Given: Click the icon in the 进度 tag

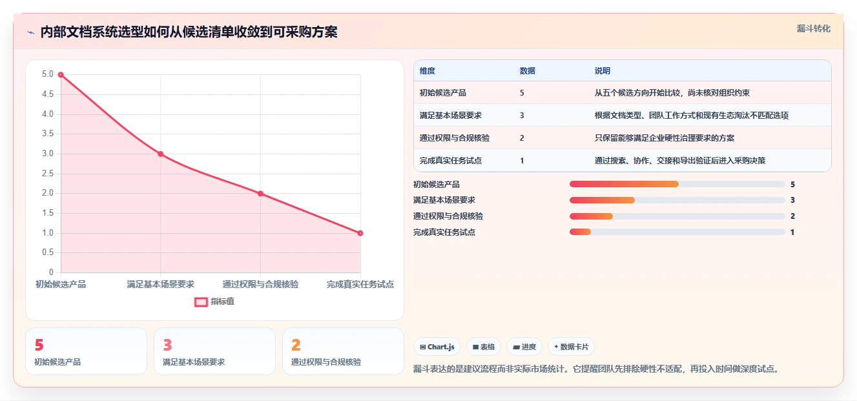Looking at the screenshot, I should pyautogui.click(x=516, y=347).
